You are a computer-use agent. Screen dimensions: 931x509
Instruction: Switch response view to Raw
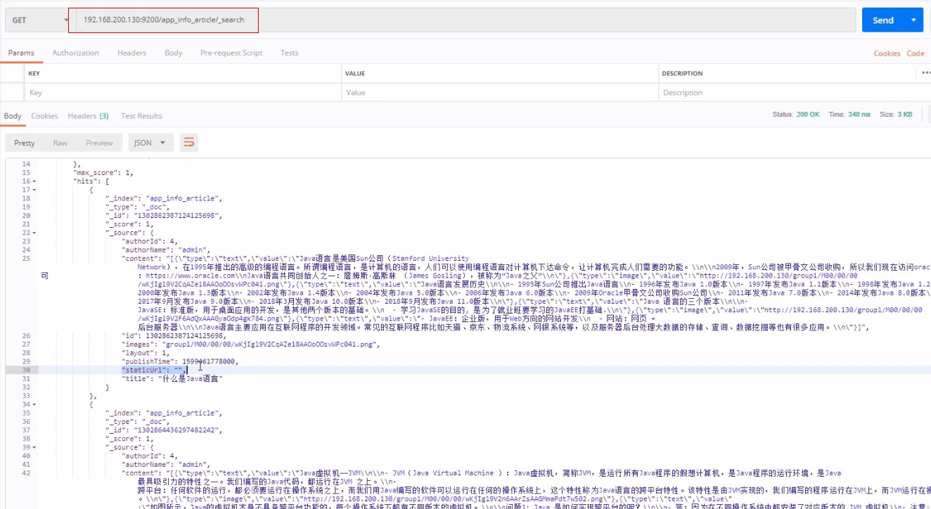(x=60, y=143)
